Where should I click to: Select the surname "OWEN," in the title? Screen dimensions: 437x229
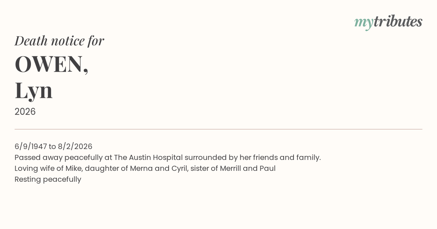coord(51,64)
